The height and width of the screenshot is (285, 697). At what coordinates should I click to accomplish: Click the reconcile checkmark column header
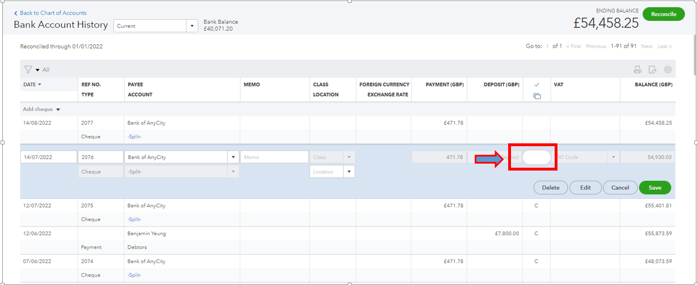pos(537,84)
